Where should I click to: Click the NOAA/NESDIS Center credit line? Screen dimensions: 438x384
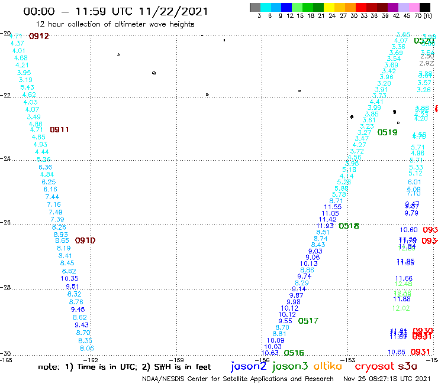click(238, 379)
